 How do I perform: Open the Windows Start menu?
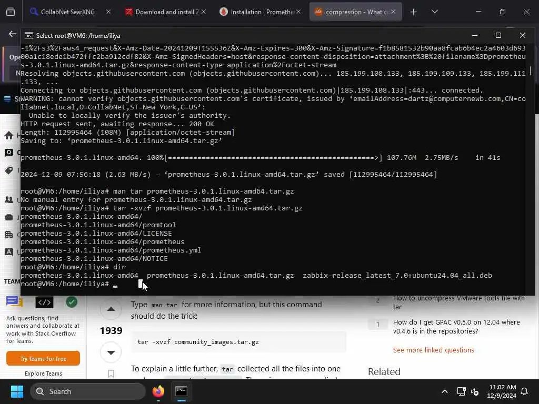tap(17, 391)
